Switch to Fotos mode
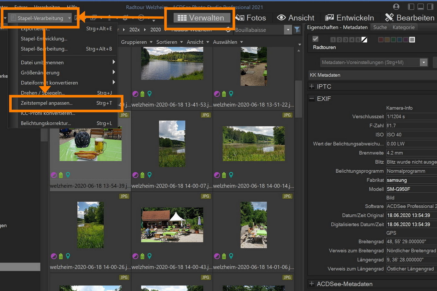 [251, 18]
